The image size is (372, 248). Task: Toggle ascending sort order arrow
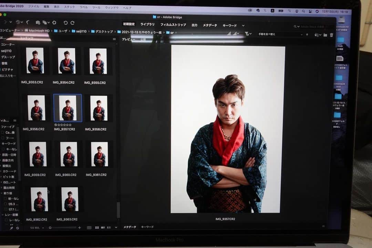coord(307,35)
